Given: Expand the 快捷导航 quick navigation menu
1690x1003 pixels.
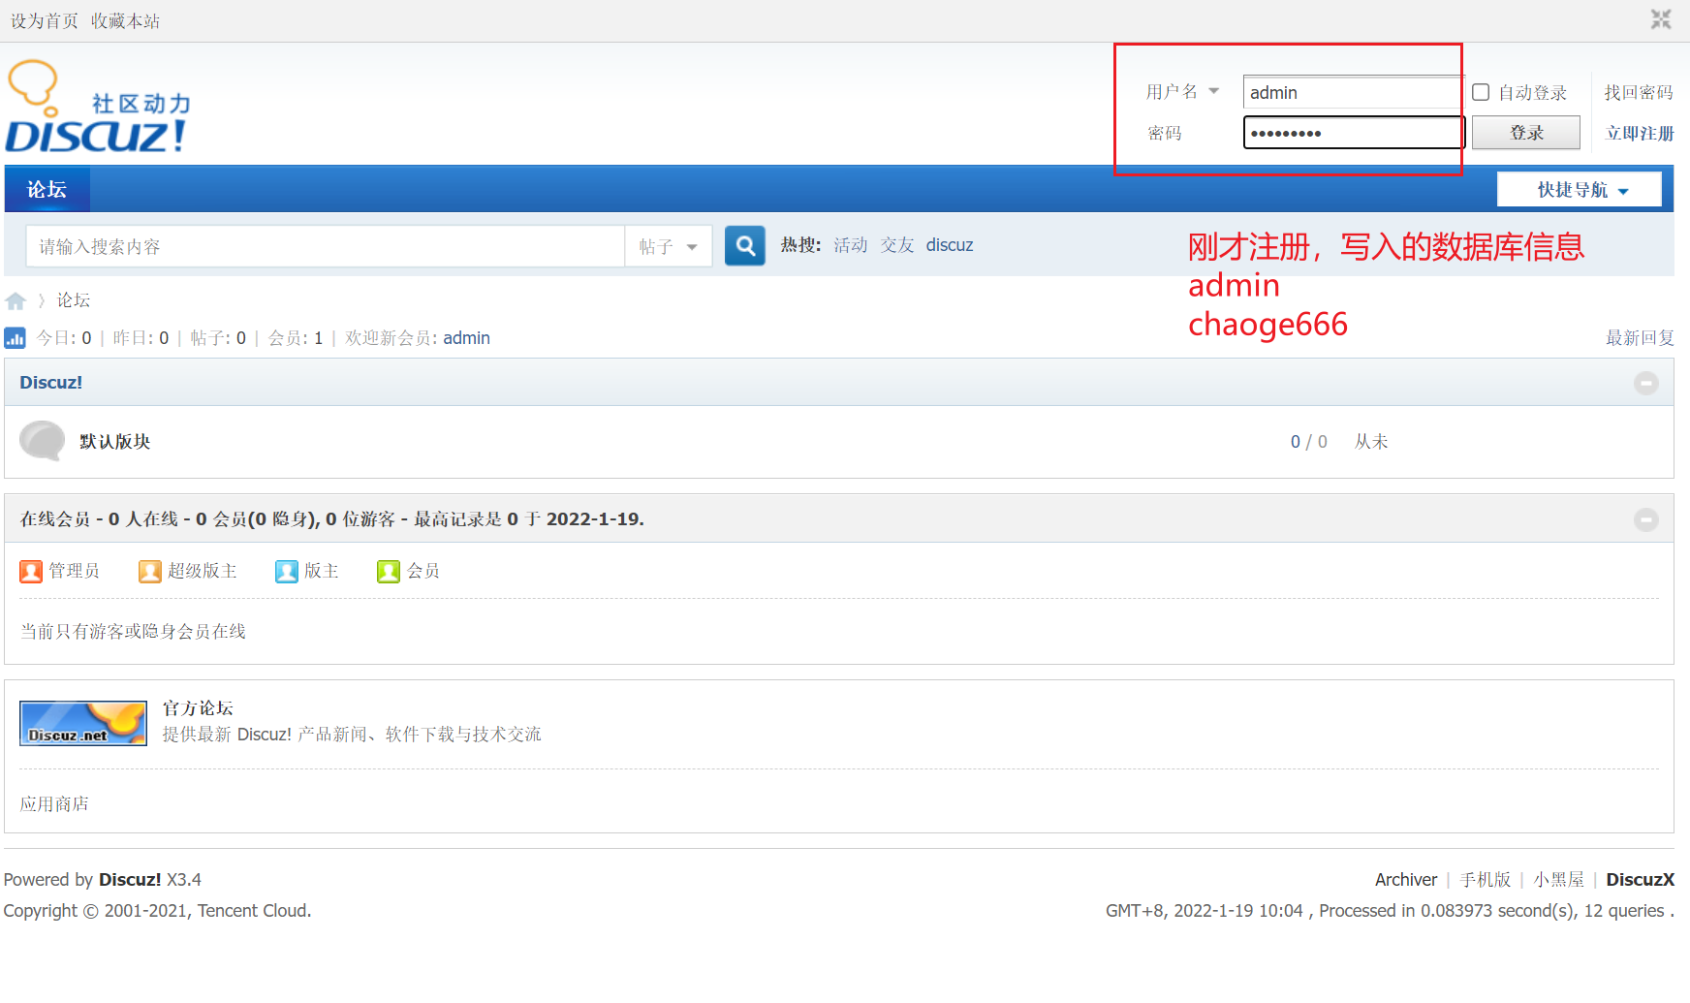Looking at the screenshot, I should (1579, 190).
